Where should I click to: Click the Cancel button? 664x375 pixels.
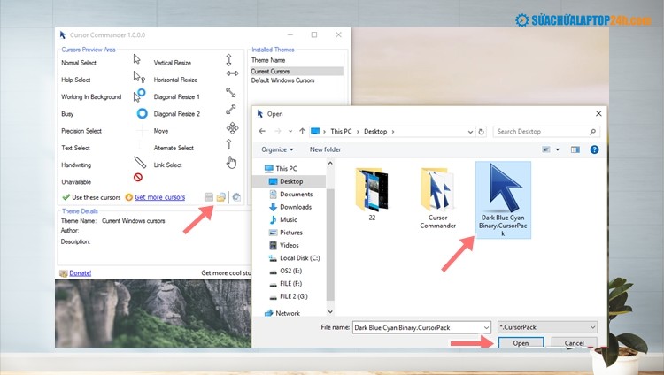(x=575, y=343)
